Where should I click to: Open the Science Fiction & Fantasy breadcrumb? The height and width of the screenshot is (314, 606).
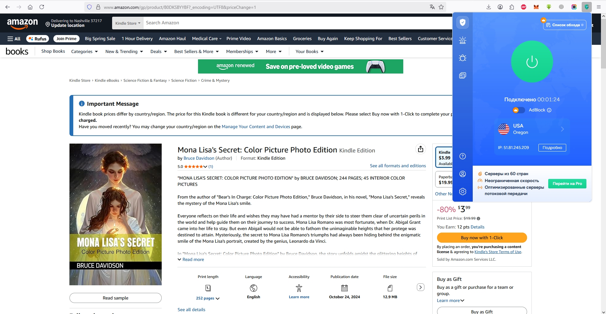(x=145, y=81)
